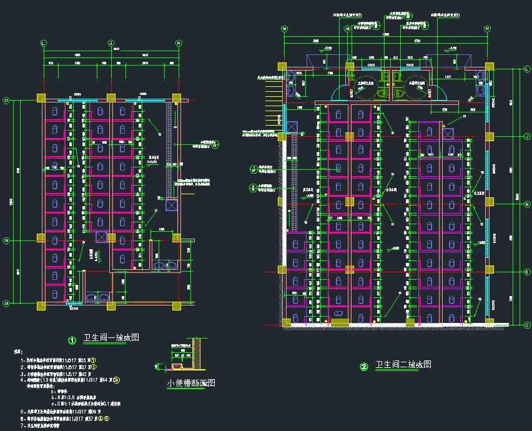Select axis bubble 17 left of the first plan
Viewport: 532px width, 431px height.
tap(6, 101)
